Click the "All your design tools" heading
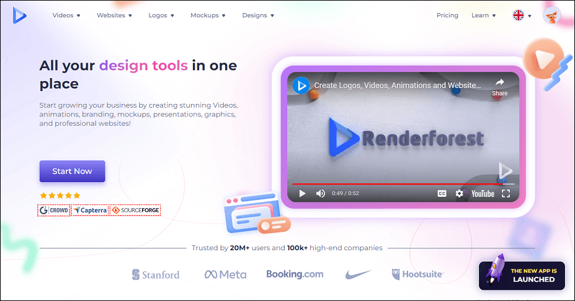575x301 pixels. pyautogui.click(x=138, y=75)
